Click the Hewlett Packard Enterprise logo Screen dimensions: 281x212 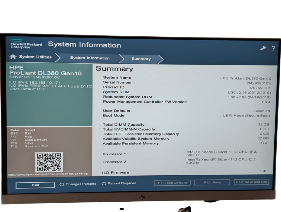[27, 44]
